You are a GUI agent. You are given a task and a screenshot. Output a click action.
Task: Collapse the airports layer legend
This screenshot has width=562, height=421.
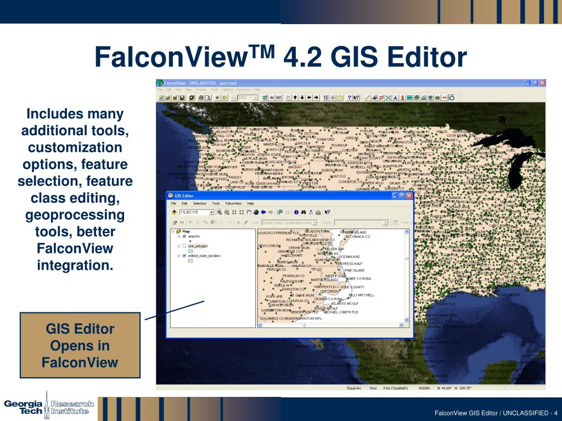coord(179,236)
